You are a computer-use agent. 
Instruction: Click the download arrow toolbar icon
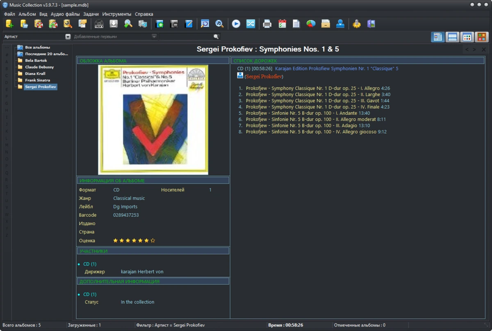coord(114,24)
